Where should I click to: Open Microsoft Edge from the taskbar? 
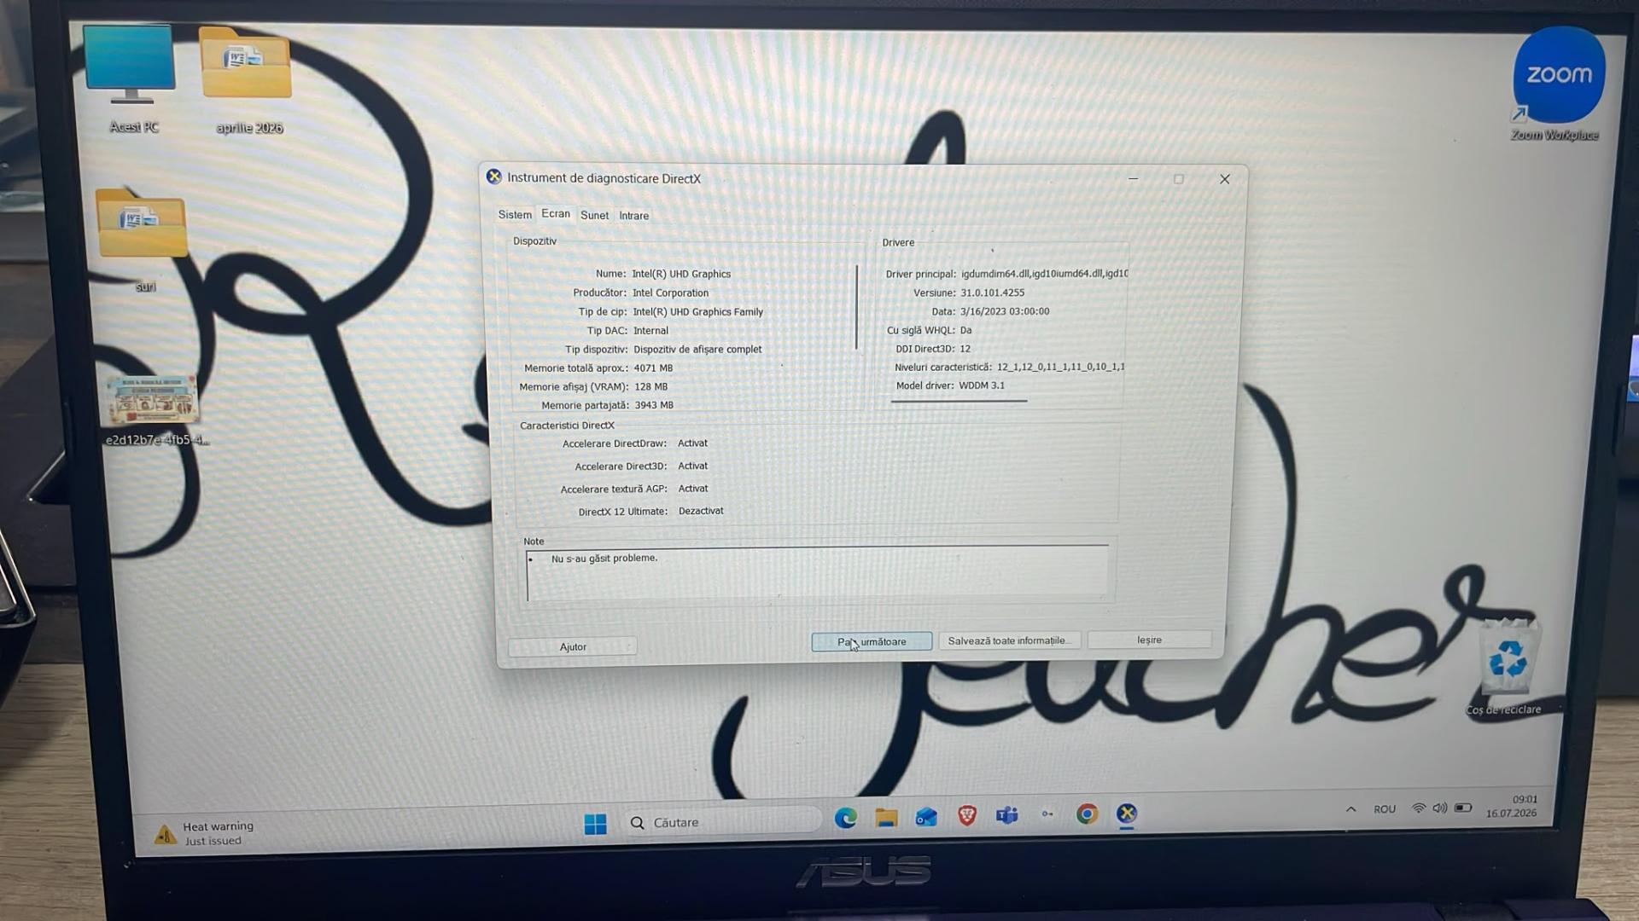[845, 818]
